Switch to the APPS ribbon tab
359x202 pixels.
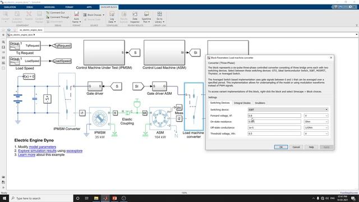coord(89,7)
